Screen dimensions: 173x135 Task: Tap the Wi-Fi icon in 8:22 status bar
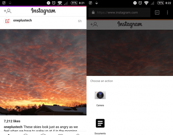tap(146, 3)
